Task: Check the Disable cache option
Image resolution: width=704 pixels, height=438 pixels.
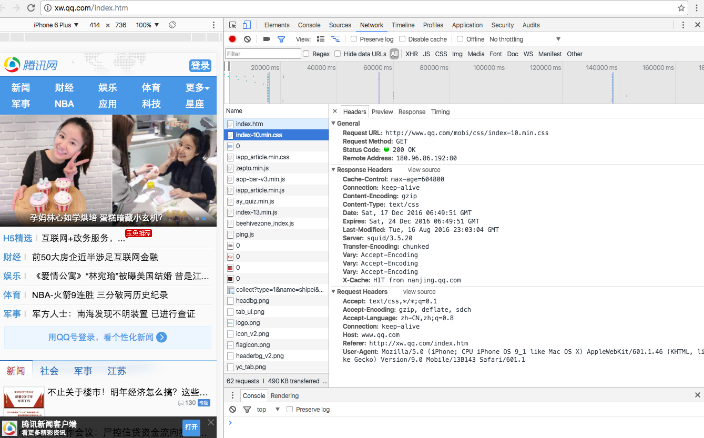Action: click(402, 39)
